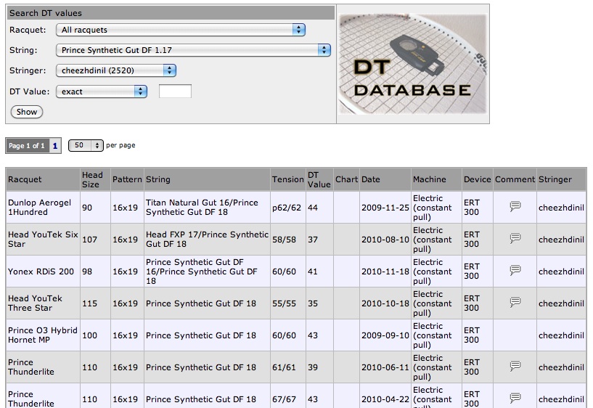The image size is (593, 408).
Task: Open comment for Prince Thunderlite dated 2010-06-11
Action: (515, 367)
